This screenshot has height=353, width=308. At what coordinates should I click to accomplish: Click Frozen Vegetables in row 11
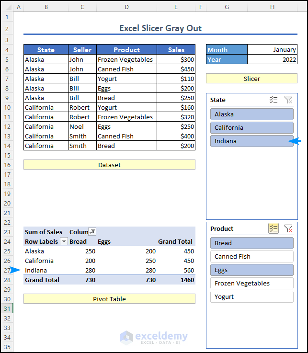[x=126, y=117]
